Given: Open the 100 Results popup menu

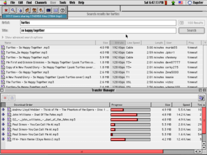Looking at the screenshot, I should pyautogui.click(x=191, y=23).
